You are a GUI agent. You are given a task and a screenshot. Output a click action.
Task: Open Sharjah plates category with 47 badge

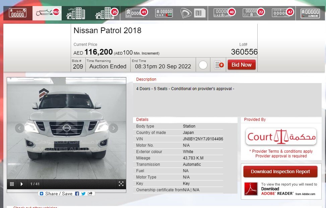click(281, 13)
